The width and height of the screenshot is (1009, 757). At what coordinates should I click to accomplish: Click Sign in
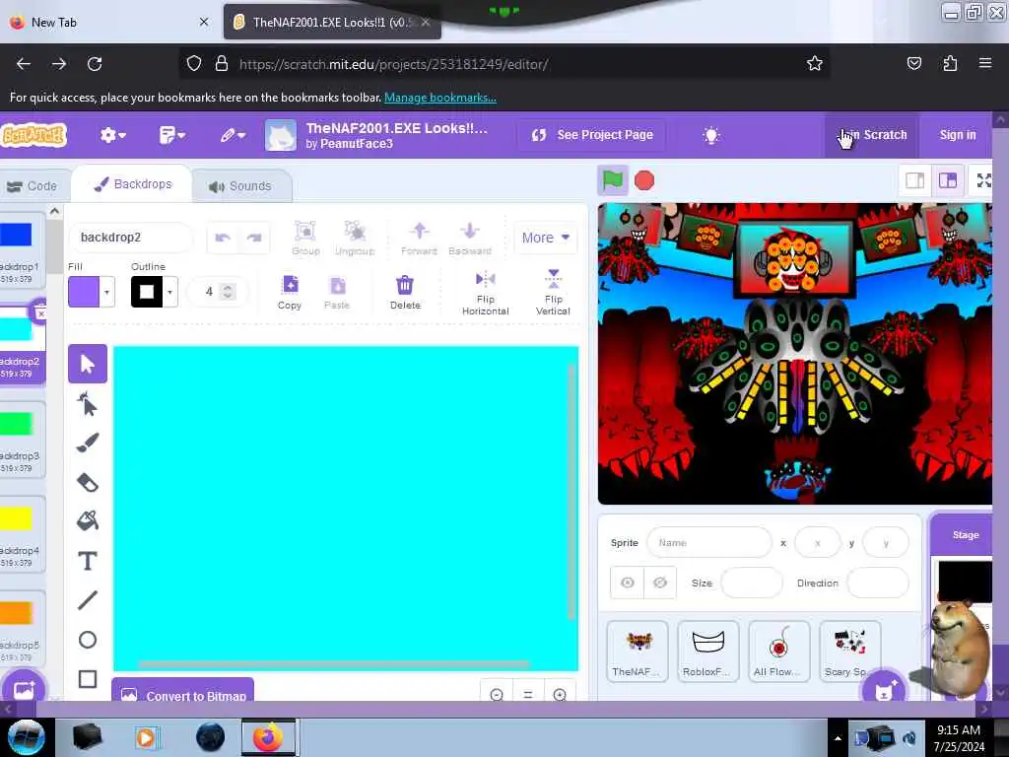tap(958, 135)
